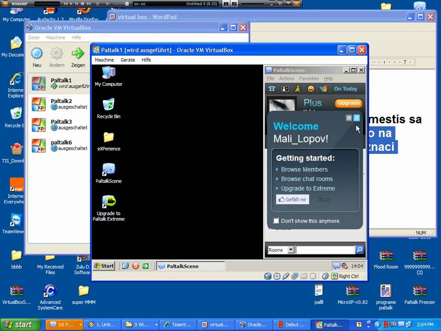Click the VM's Start button

pyautogui.click(x=104, y=266)
